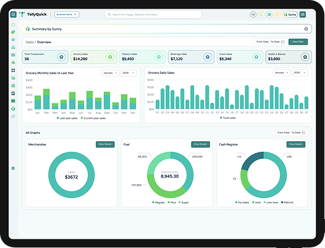Image resolution: width=325 pixels, height=248 pixels.
Task: Toggle the Super legend entry in Fuel chart
Action: pyautogui.click(x=184, y=202)
